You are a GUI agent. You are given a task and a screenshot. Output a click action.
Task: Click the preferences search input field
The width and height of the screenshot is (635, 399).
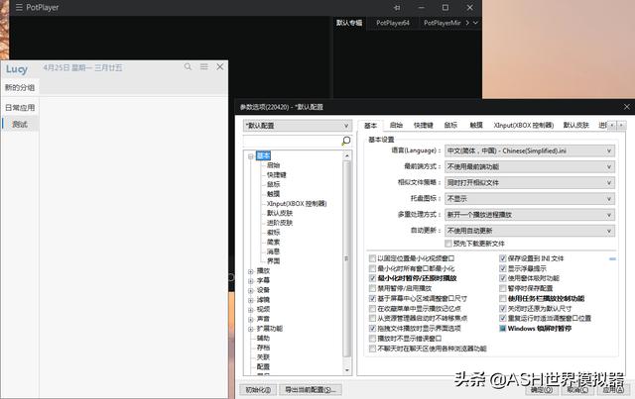292,141
